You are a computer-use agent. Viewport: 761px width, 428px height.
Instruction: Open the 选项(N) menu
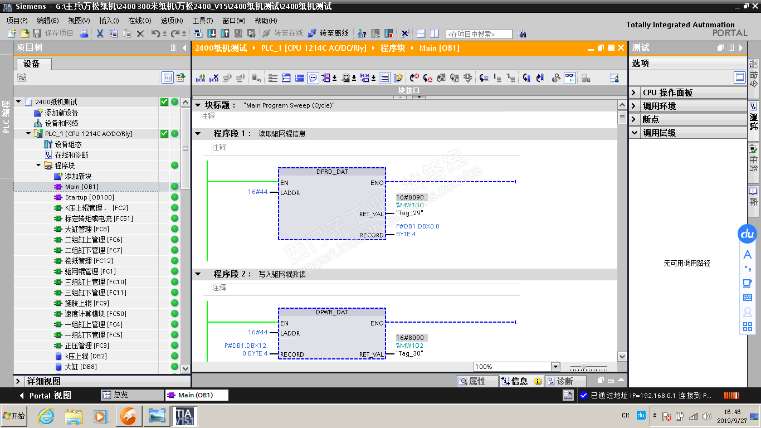172,21
